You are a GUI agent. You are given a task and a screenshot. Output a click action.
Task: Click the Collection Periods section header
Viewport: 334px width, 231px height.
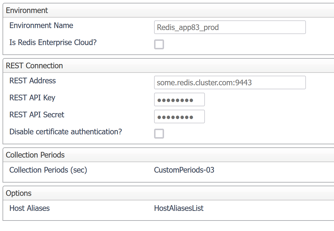(x=168, y=155)
